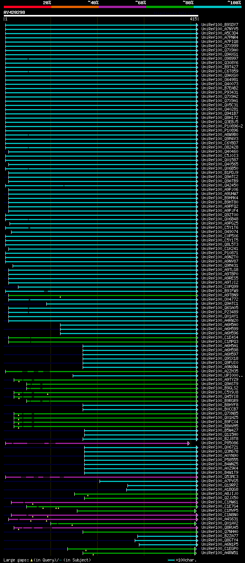Click the magenta arrowhead of the A4S631 alignment

pyautogui.click(x=197, y=519)
